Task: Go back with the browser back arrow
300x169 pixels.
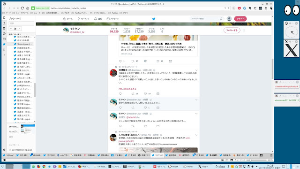Action: coord(4,8)
